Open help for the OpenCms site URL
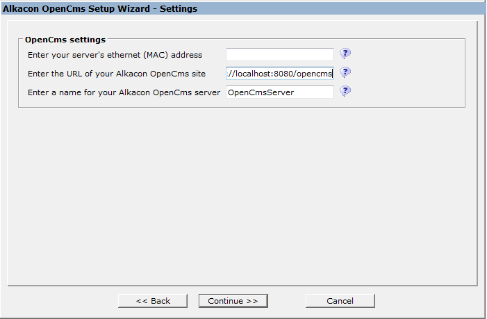 345,72
